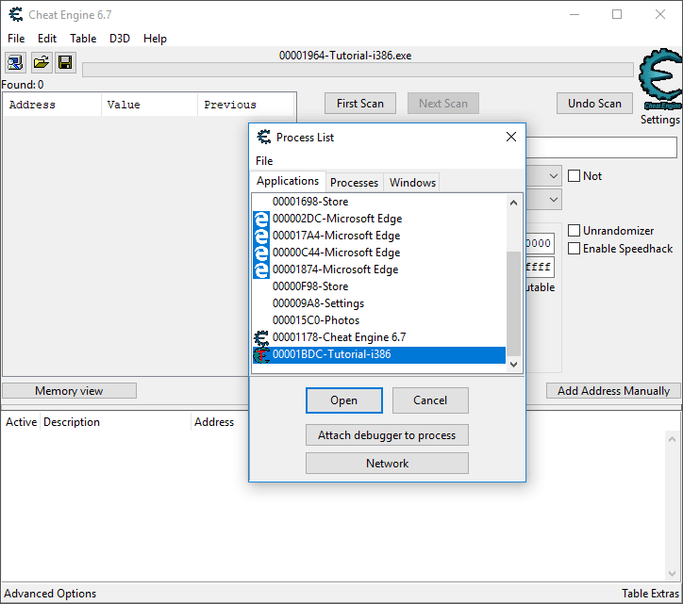Select 00000C44-Microsoft Edge entry
This screenshot has width=683, height=604.
pos(379,253)
